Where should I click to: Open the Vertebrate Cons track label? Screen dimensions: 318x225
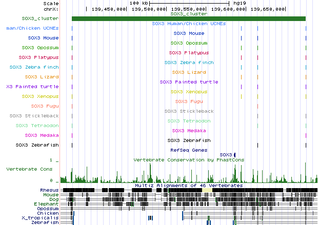click(x=29, y=169)
